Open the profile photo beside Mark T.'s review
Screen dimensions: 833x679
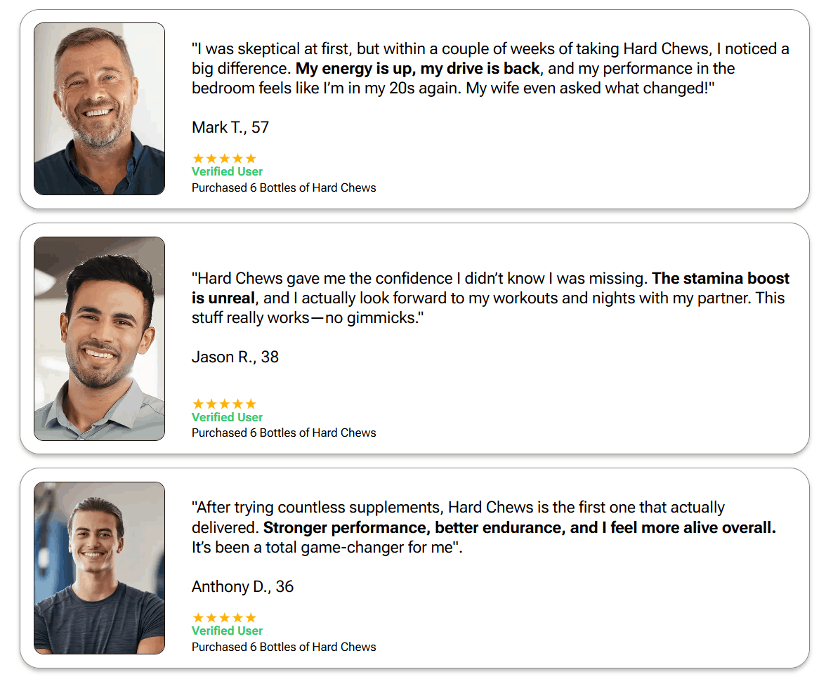click(x=99, y=109)
